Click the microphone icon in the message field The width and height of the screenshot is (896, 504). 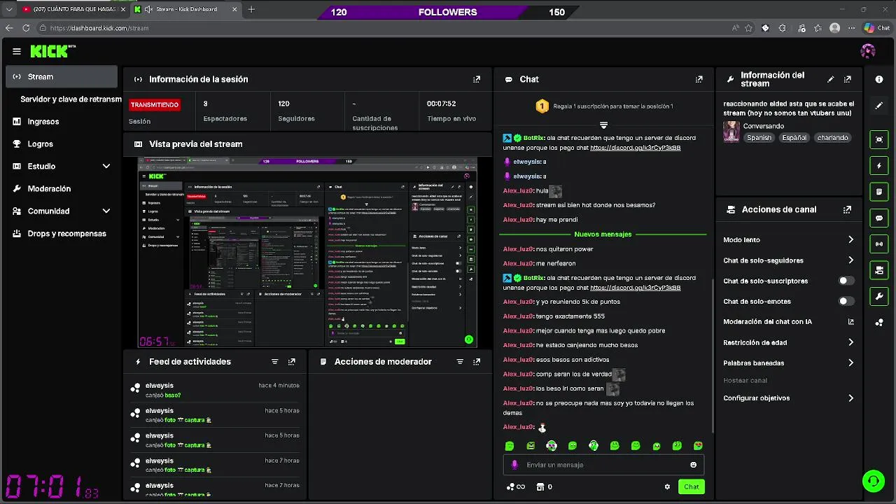point(514,465)
